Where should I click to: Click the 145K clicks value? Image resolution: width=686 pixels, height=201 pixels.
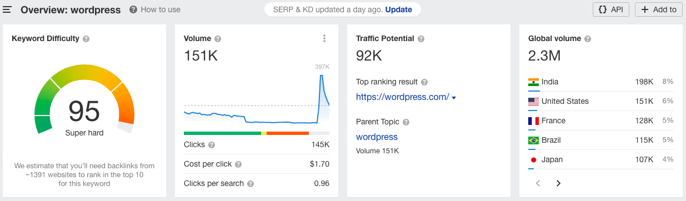(321, 145)
